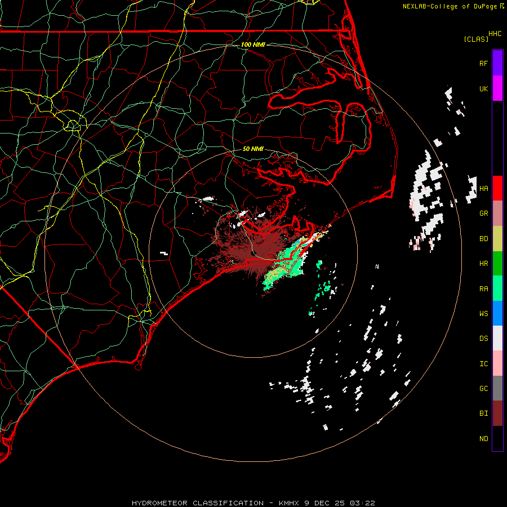Screen dimensions: 507x507
Task: Click the UK magenta legend swatch
Action: (497, 88)
